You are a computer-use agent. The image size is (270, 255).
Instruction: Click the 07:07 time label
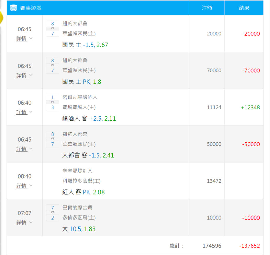tap(25, 213)
